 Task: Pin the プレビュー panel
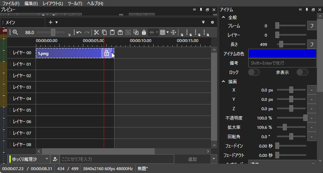(x=201, y=10)
